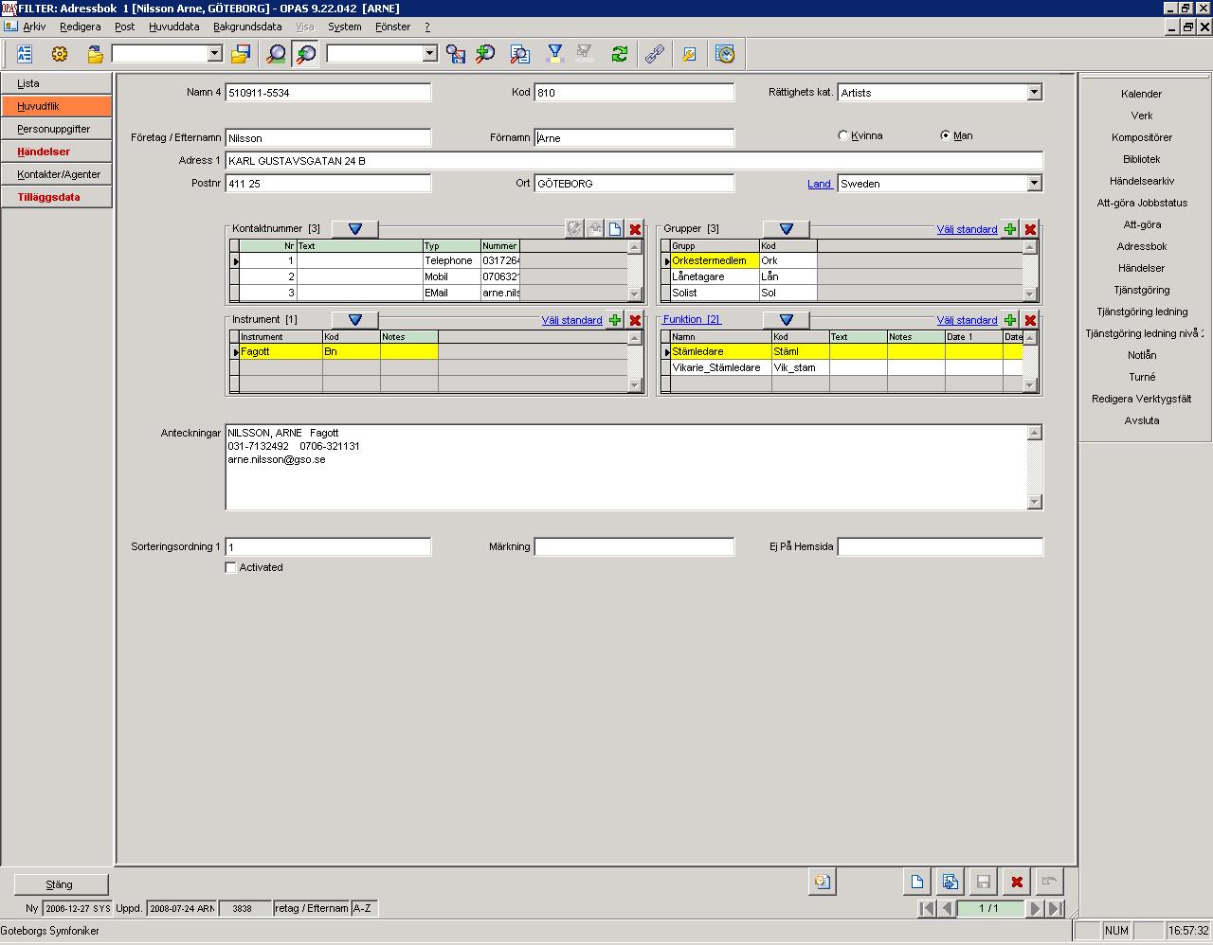
Task: Click Välj standard link in Funktion
Action: tap(967, 320)
